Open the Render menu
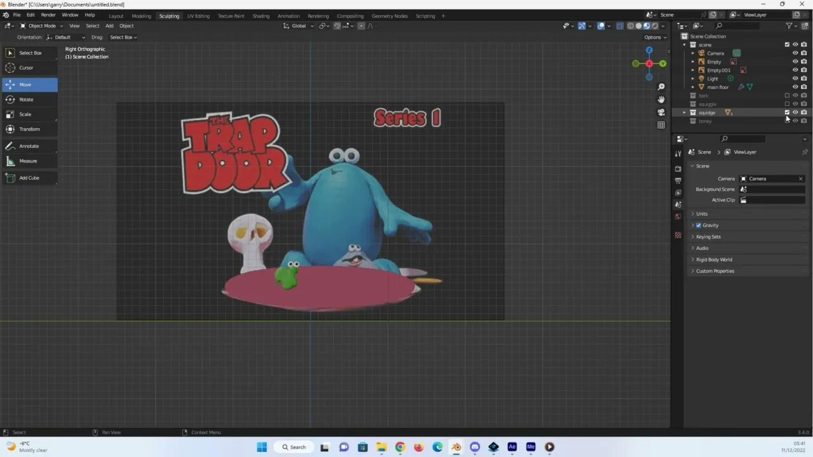813x457 pixels. [48, 15]
